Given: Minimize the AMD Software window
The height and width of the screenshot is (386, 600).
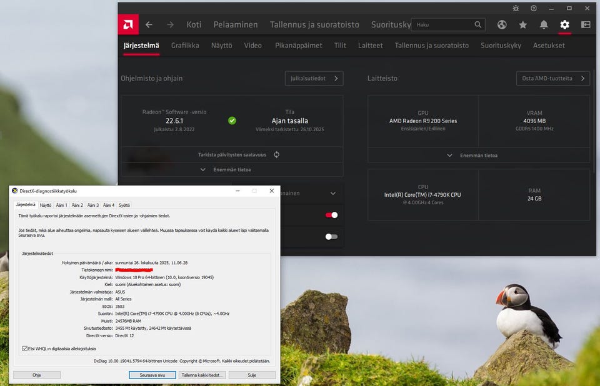Looking at the screenshot, I should [x=551, y=8].
